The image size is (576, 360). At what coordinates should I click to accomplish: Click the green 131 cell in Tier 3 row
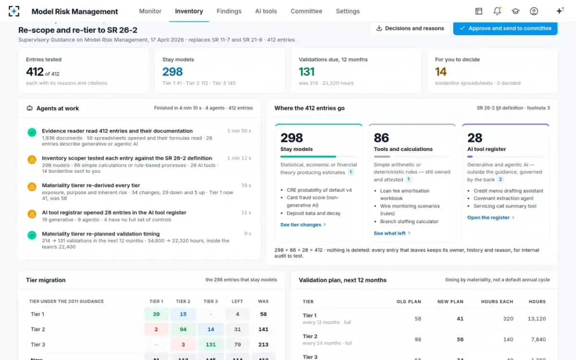tap(211, 345)
